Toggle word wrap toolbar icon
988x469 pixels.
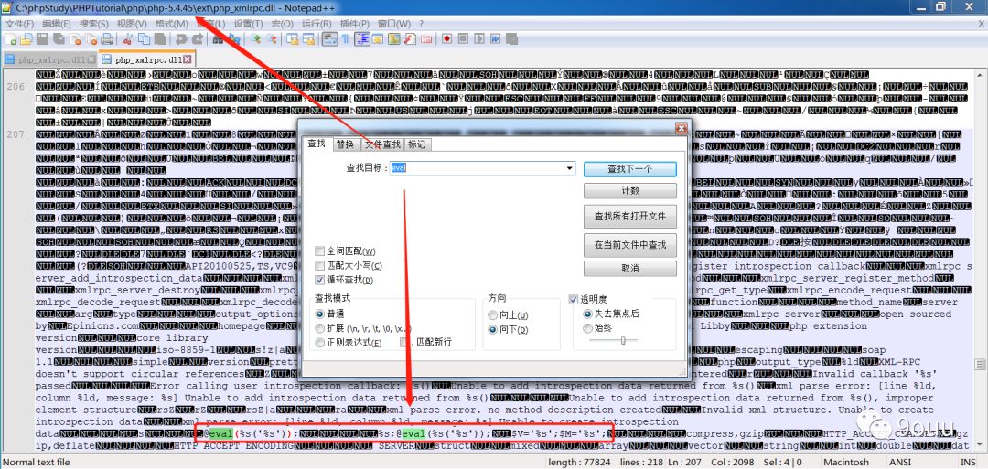pyautogui.click(x=328, y=39)
